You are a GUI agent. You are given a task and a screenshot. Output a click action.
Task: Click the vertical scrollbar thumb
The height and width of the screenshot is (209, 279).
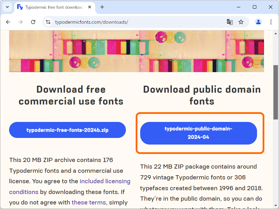pos(276,85)
